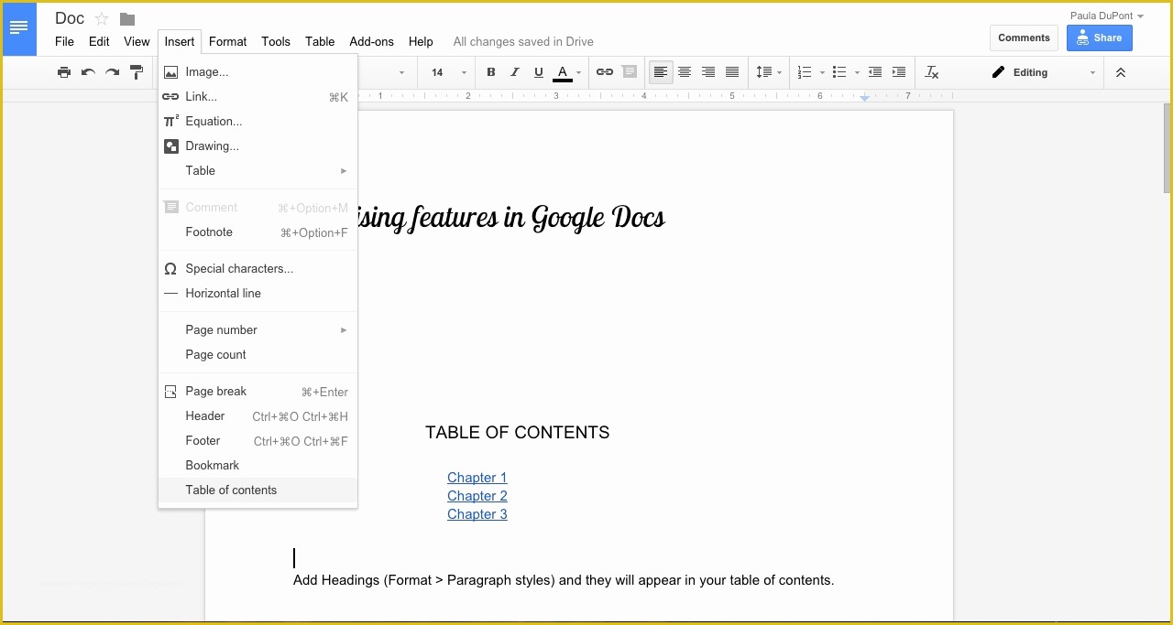Open the line spacing options

tap(768, 72)
